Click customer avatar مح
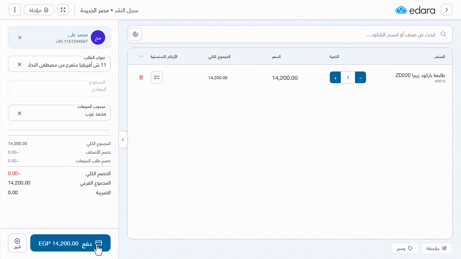461x259 pixels. click(98, 37)
